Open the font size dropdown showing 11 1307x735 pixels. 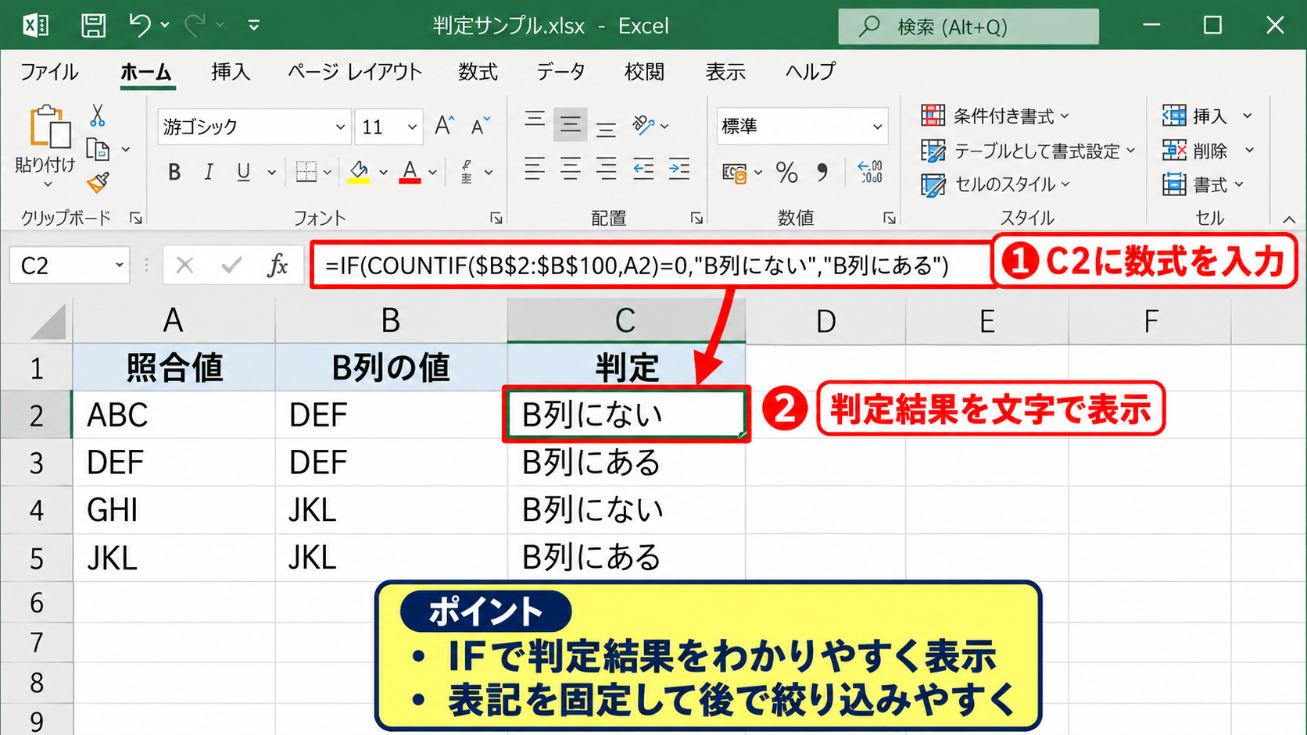point(412,127)
